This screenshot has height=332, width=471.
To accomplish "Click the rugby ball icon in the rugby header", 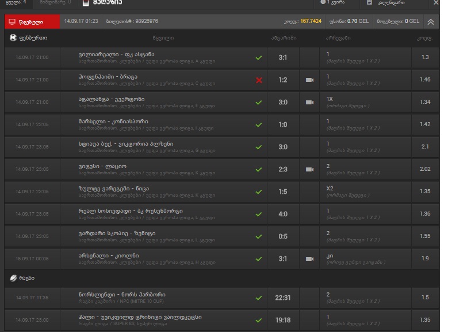I will pos(13,278).
